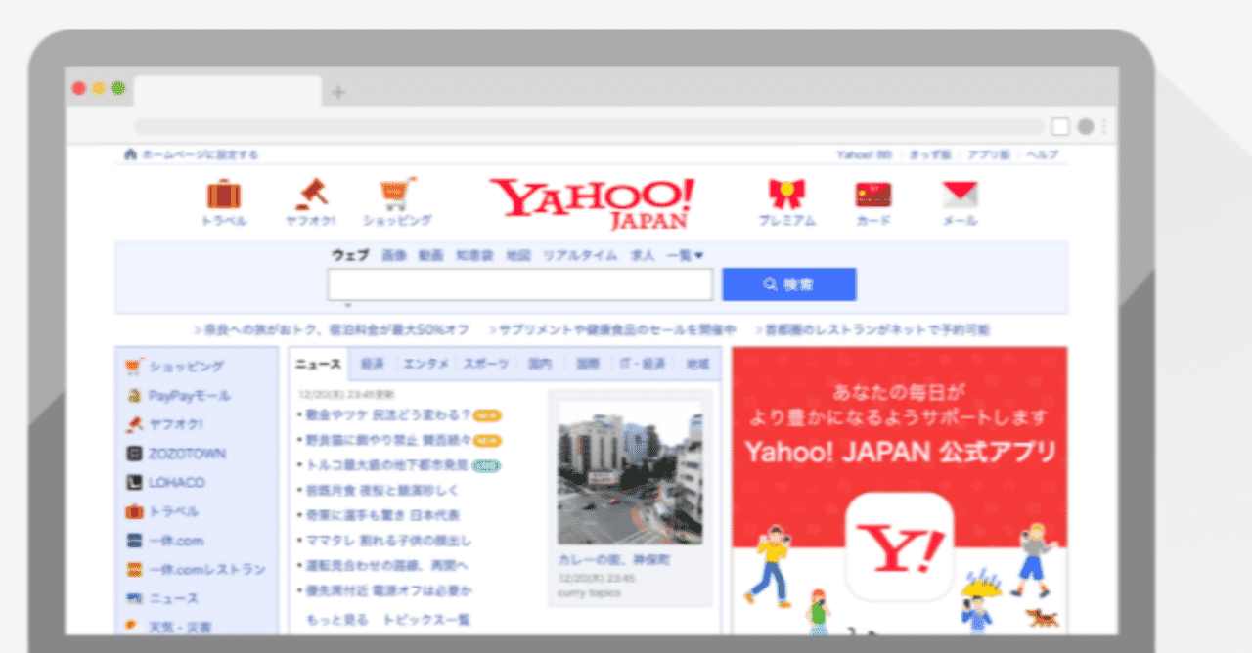The width and height of the screenshot is (1252, 653).
Task: Click the ニュース sidebar icon
Action: coord(135,598)
